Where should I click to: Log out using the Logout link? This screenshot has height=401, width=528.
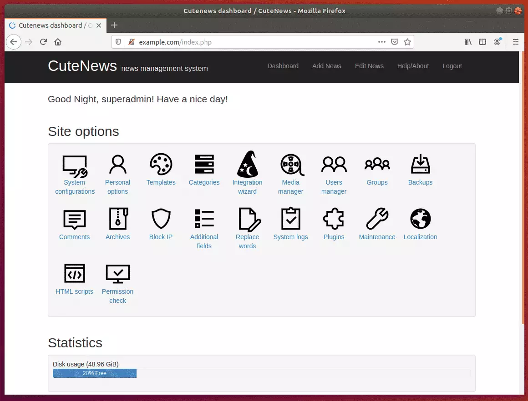point(452,66)
